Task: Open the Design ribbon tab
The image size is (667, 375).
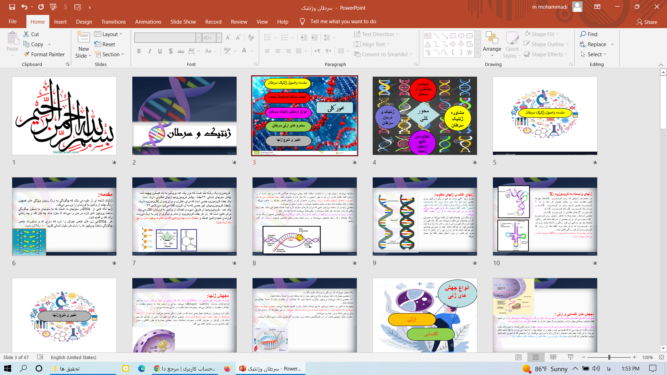Action: click(x=84, y=22)
